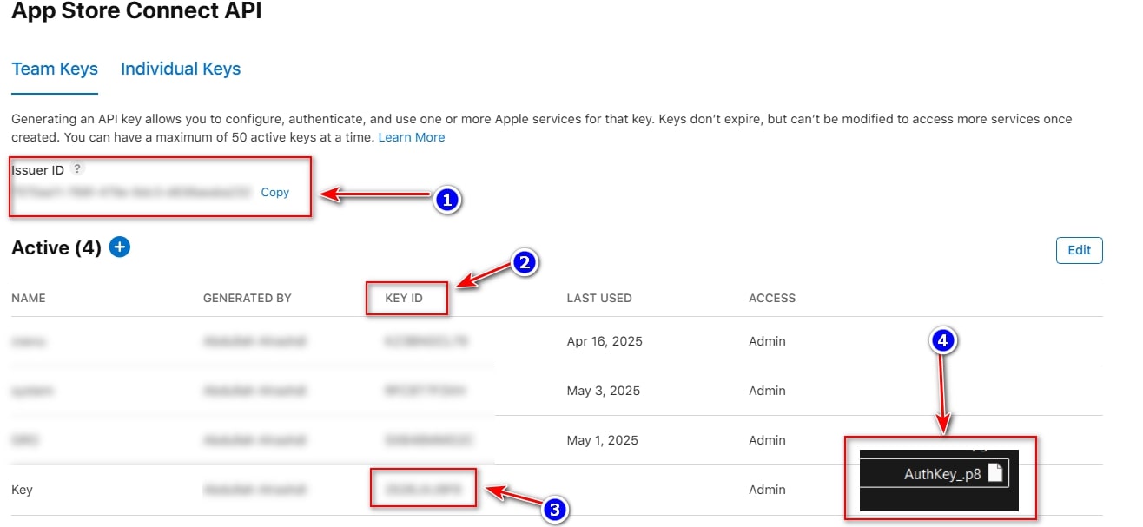Select the row named Key
This screenshot has height=527, width=1143.
click(23, 490)
